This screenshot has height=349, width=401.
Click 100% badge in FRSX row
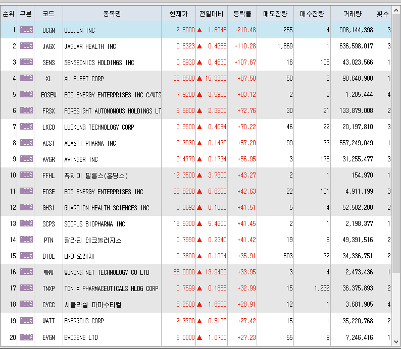[26, 110]
